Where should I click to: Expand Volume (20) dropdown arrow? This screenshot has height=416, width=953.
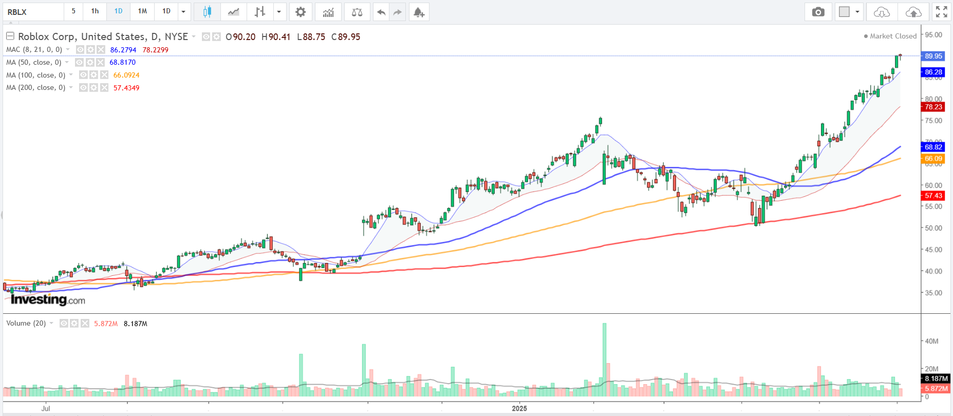point(51,324)
